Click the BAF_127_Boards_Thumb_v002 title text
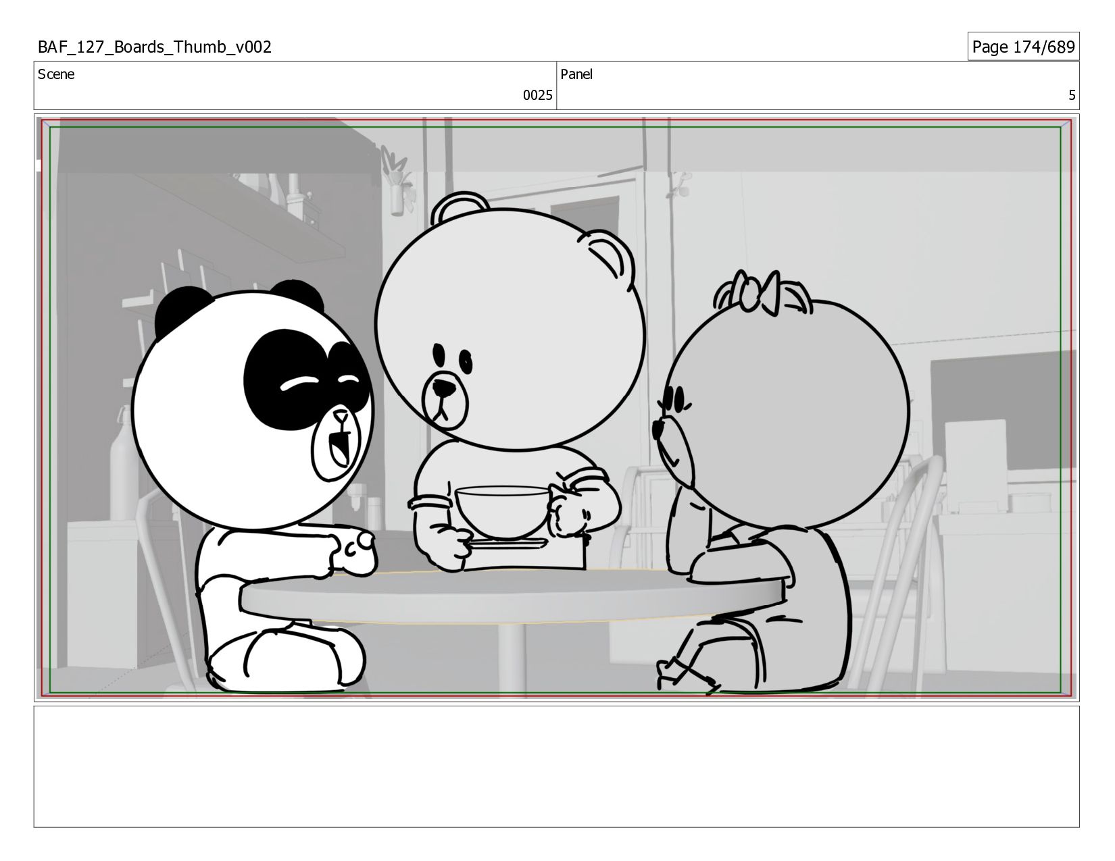This screenshot has height=861, width=1115. [x=155, y=47]
